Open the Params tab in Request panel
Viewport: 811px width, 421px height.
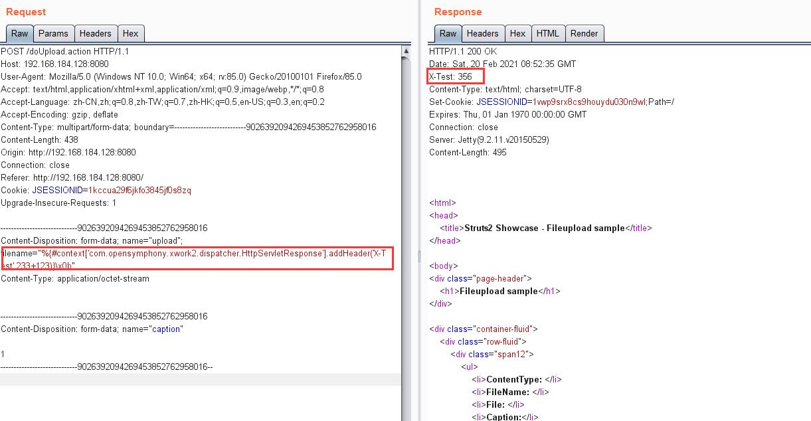tap(53, 34)
